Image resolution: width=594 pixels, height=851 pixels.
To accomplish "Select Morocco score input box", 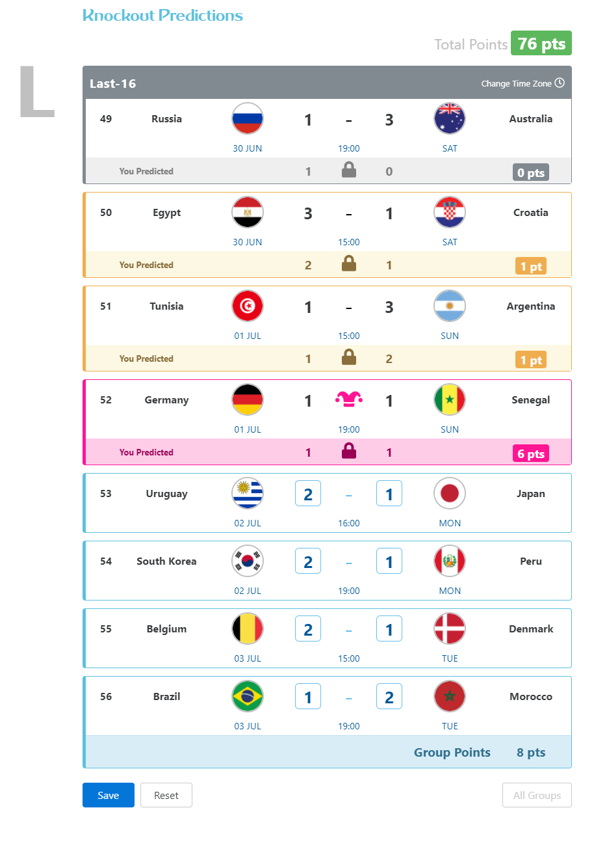I will pyautogui.click(x=389, y=696).
